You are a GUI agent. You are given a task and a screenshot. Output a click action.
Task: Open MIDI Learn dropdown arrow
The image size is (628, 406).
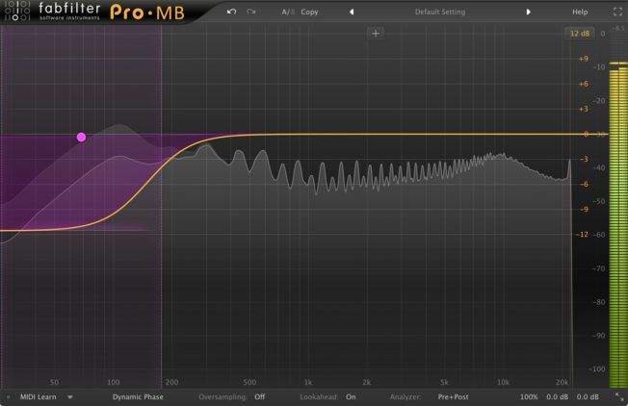point(70,397)
